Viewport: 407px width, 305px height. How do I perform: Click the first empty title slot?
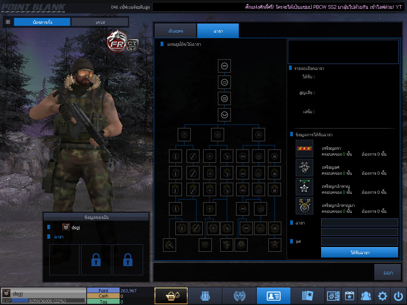pos(64,260)
